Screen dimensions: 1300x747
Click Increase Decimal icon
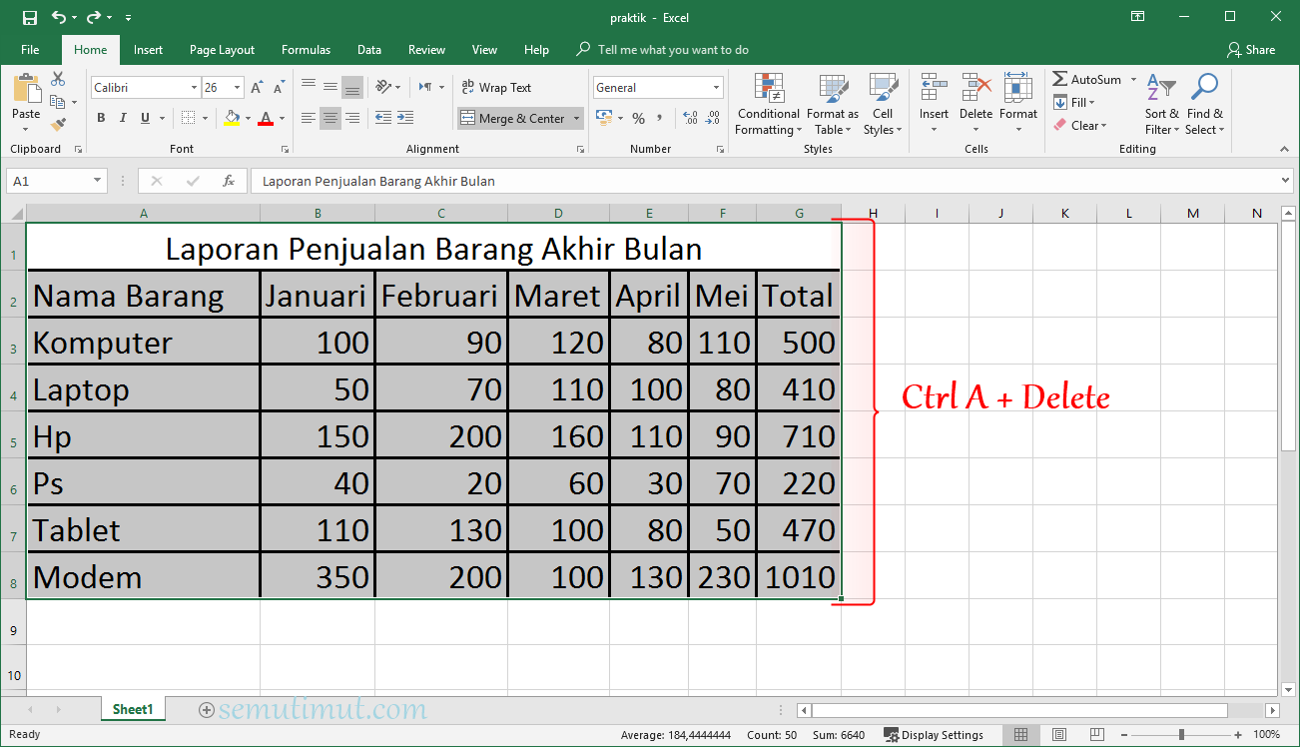coord(690,118)
